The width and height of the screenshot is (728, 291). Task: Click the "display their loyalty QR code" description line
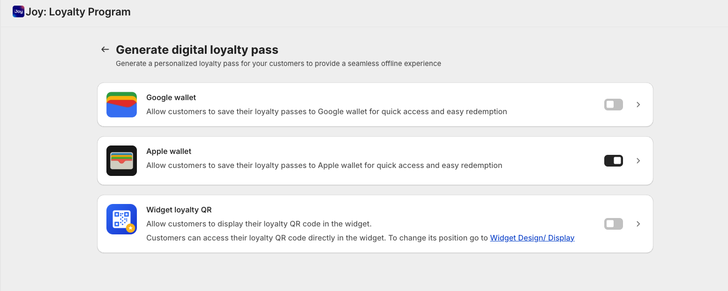(259, 224)
